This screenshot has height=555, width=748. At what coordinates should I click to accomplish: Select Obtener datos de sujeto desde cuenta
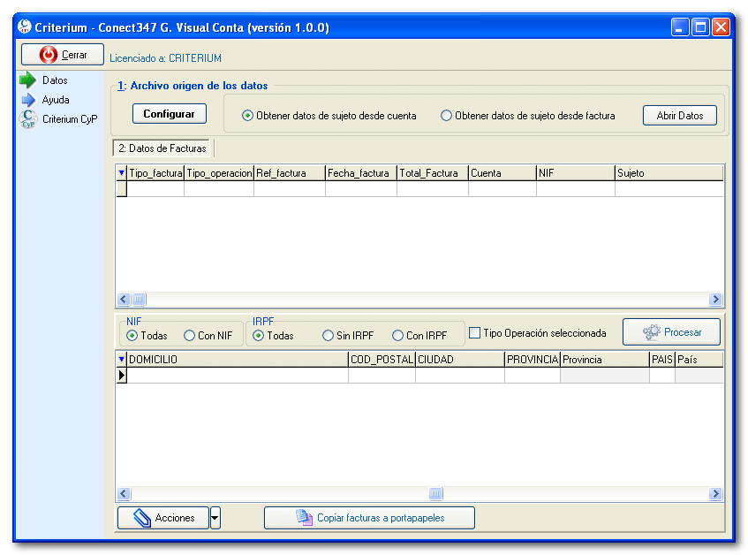click(x=247, y=116)
